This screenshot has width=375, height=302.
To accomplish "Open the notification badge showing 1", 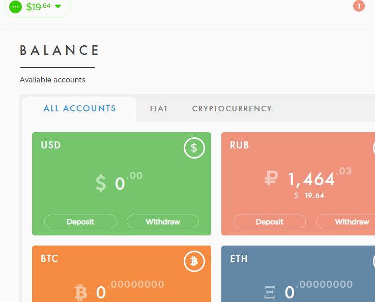I will 359,6.
